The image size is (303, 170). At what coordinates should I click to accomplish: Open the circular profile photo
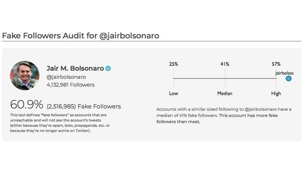click(25, 76)
